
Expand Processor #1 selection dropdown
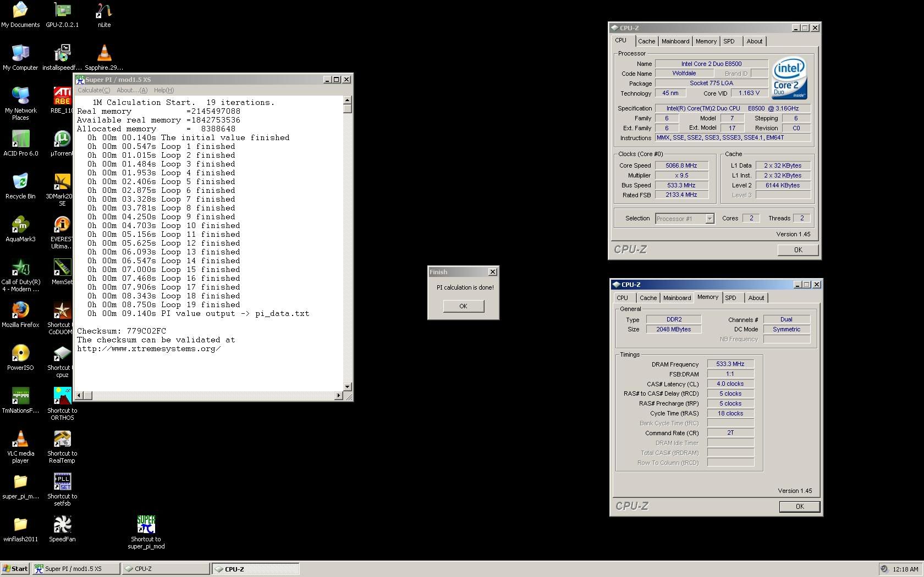(x=710, y=219)
